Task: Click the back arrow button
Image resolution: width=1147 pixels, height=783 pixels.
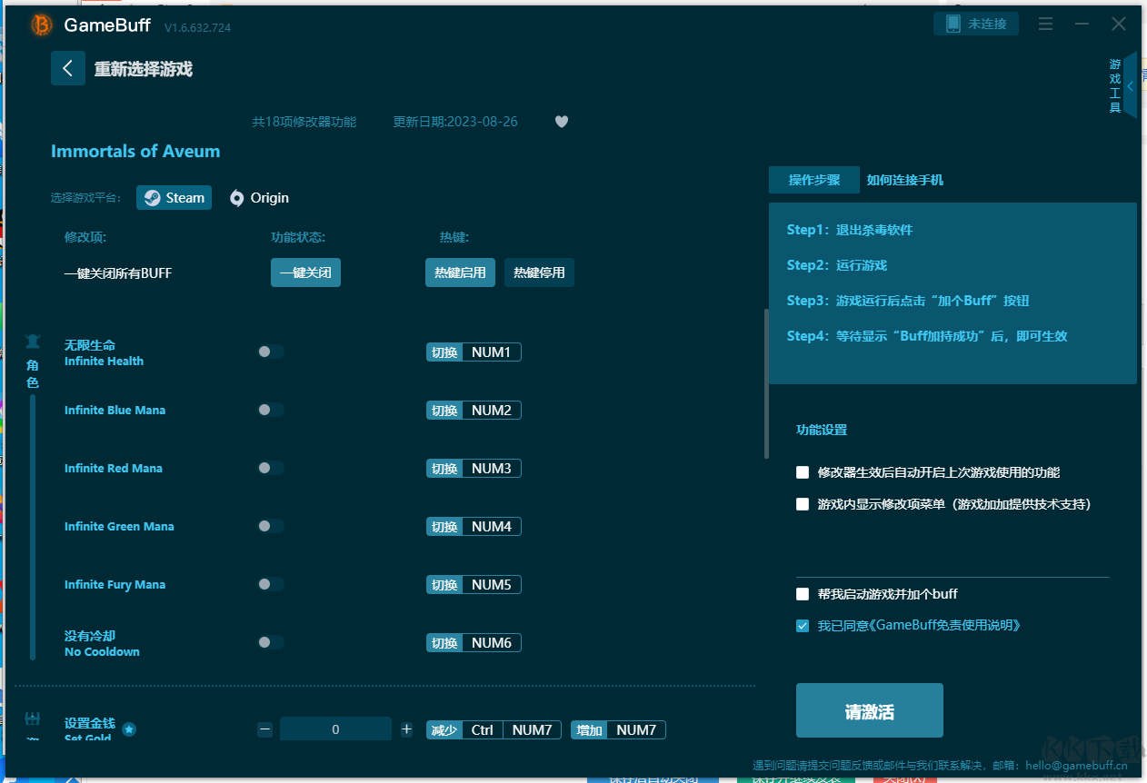Action: [x=68, y=68]
